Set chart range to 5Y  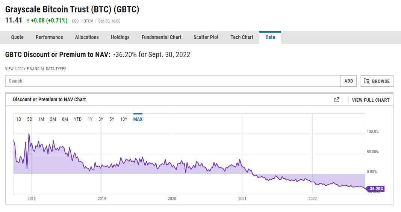point(112,119)
